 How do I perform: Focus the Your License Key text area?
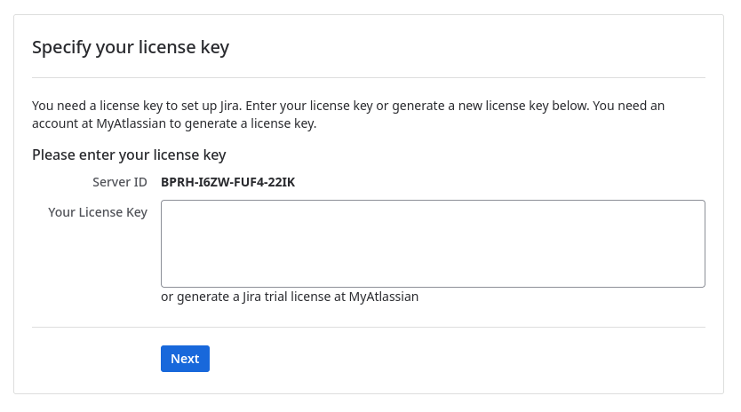[433, 243]
